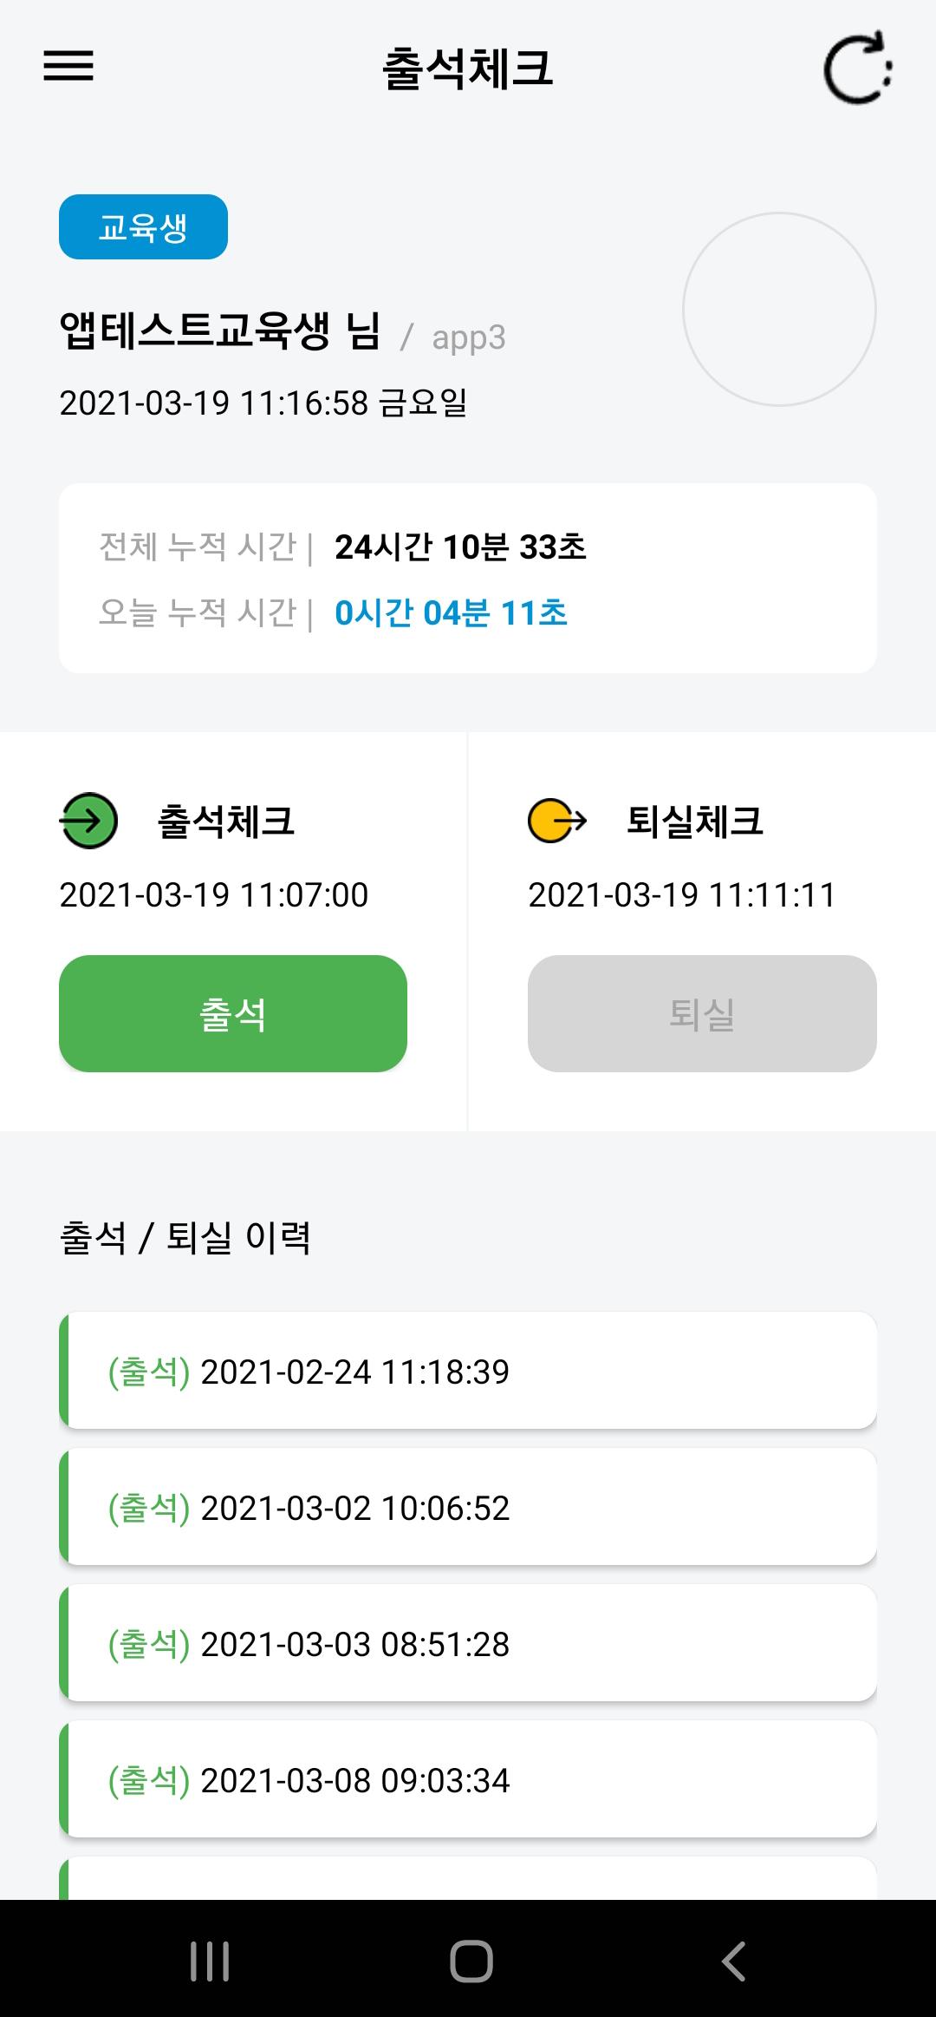The image size is (936, 2017).
Task: Tap Android home button
Action: [471, 1961]
